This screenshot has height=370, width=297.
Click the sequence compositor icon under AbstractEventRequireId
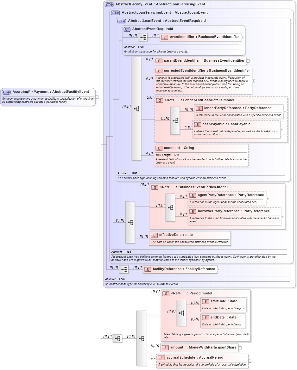pyautogui.click(x=143, y=37)
